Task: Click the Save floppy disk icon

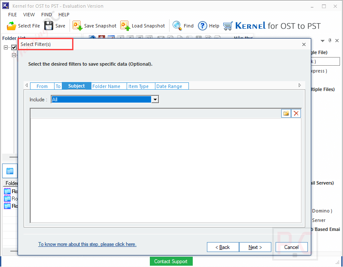Action: [49, 26]
